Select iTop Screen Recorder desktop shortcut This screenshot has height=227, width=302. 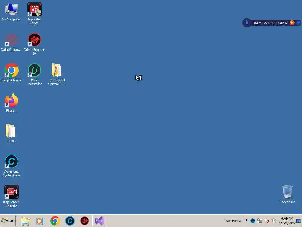click(x=12, y=196)
